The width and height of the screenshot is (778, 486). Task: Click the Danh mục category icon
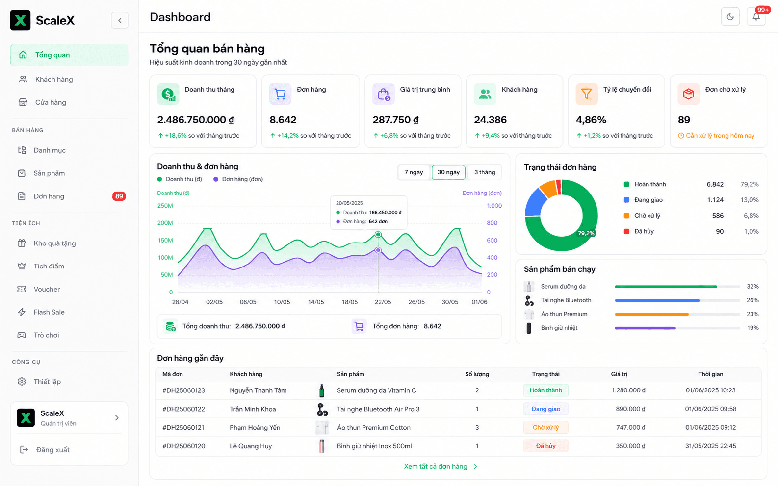tap(22, 150)
